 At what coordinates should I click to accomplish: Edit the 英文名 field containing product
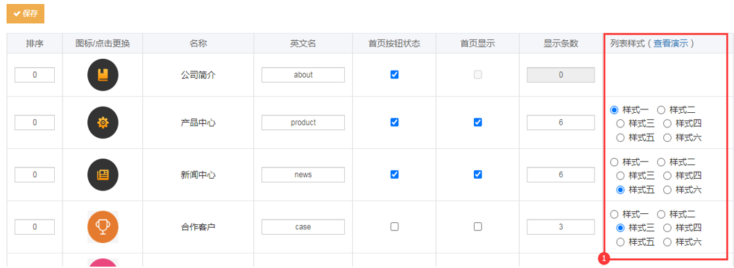point(303,123)
